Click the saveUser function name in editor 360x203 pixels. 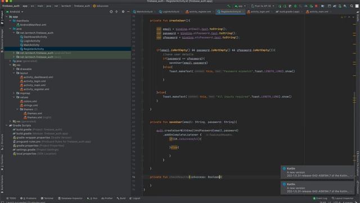pos(175,122)
